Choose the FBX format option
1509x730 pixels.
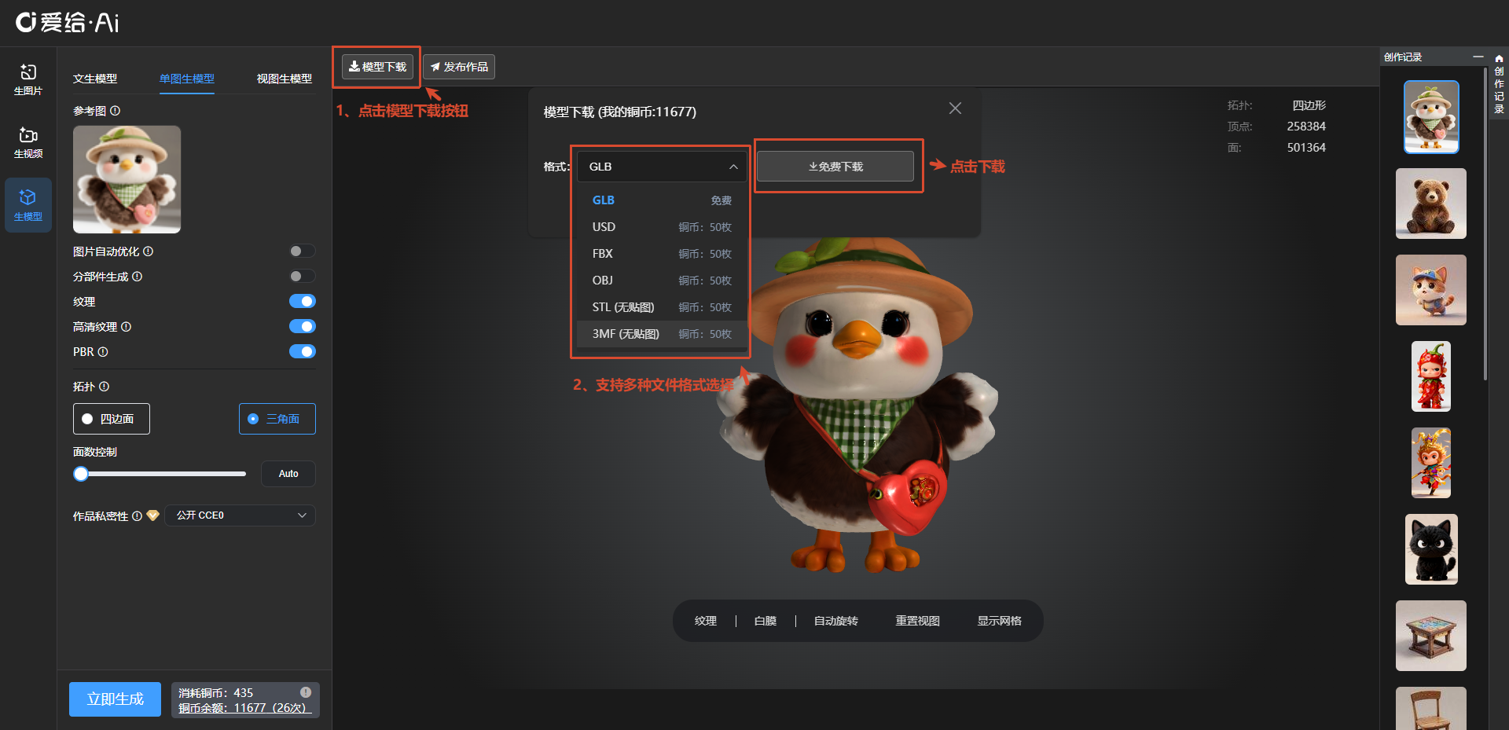(662, 254)
